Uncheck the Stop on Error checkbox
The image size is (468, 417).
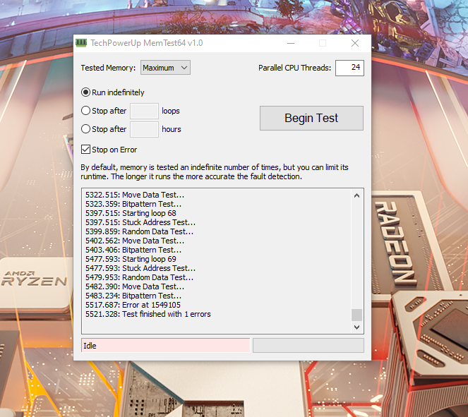tap(85, 149)
